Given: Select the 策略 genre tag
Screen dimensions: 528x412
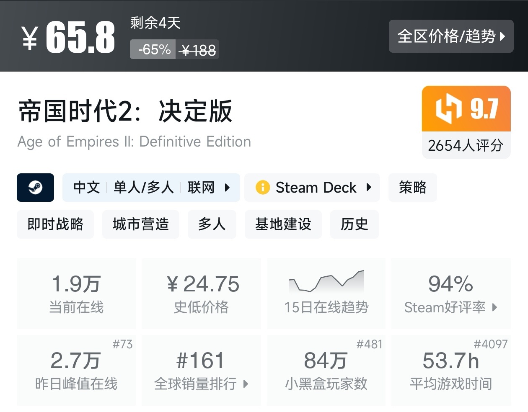Looking at the screenshot, I should click(x=412, y=187).
